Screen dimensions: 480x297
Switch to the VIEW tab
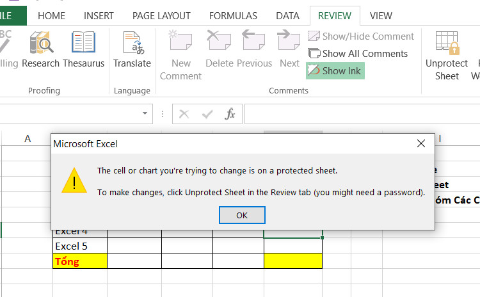click(x=381, y=15)
